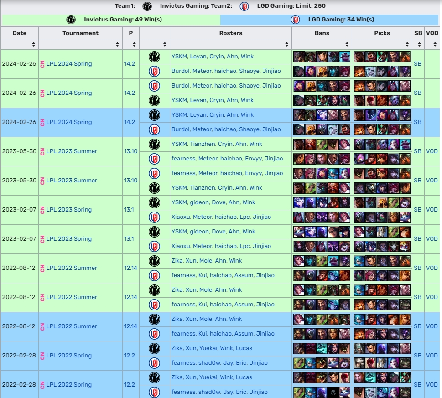The image size is (442, 398).
Task: Sort using the SB column arrows
Action: click(x=420, y=44)
